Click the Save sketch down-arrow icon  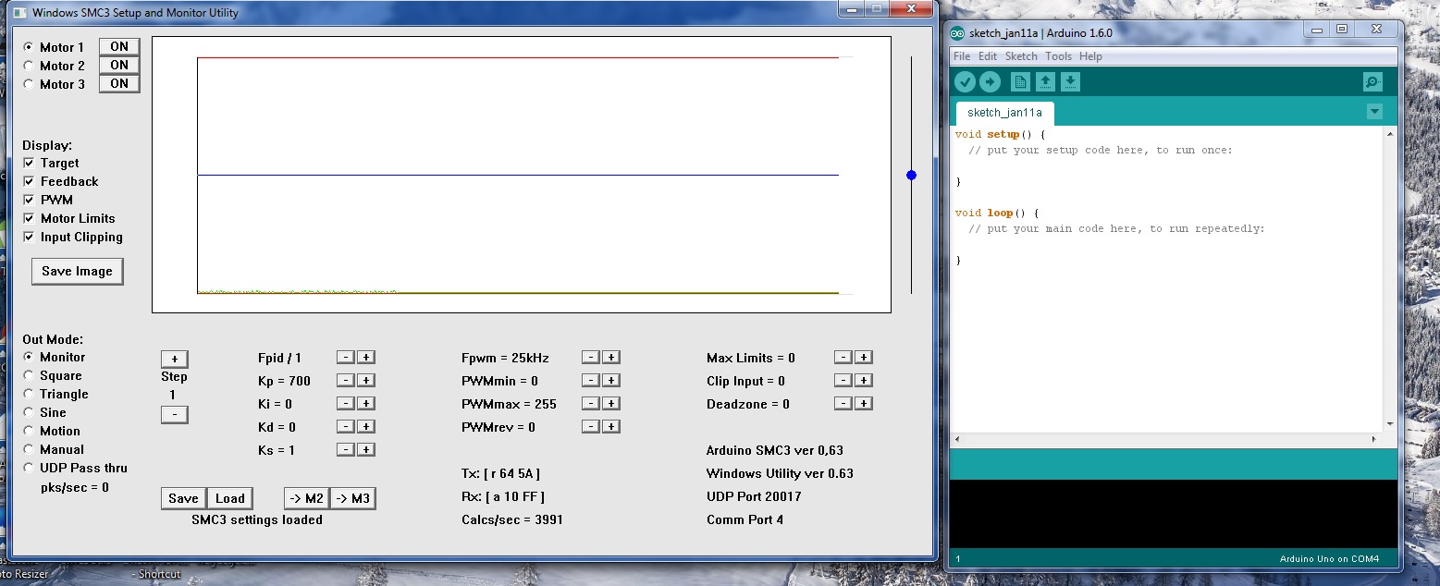point(1069,82)
